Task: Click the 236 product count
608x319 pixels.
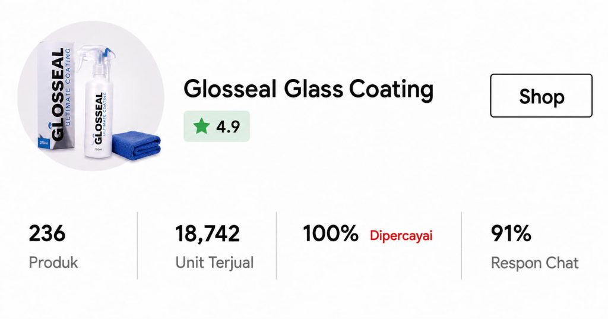Action: pos(47,233)
